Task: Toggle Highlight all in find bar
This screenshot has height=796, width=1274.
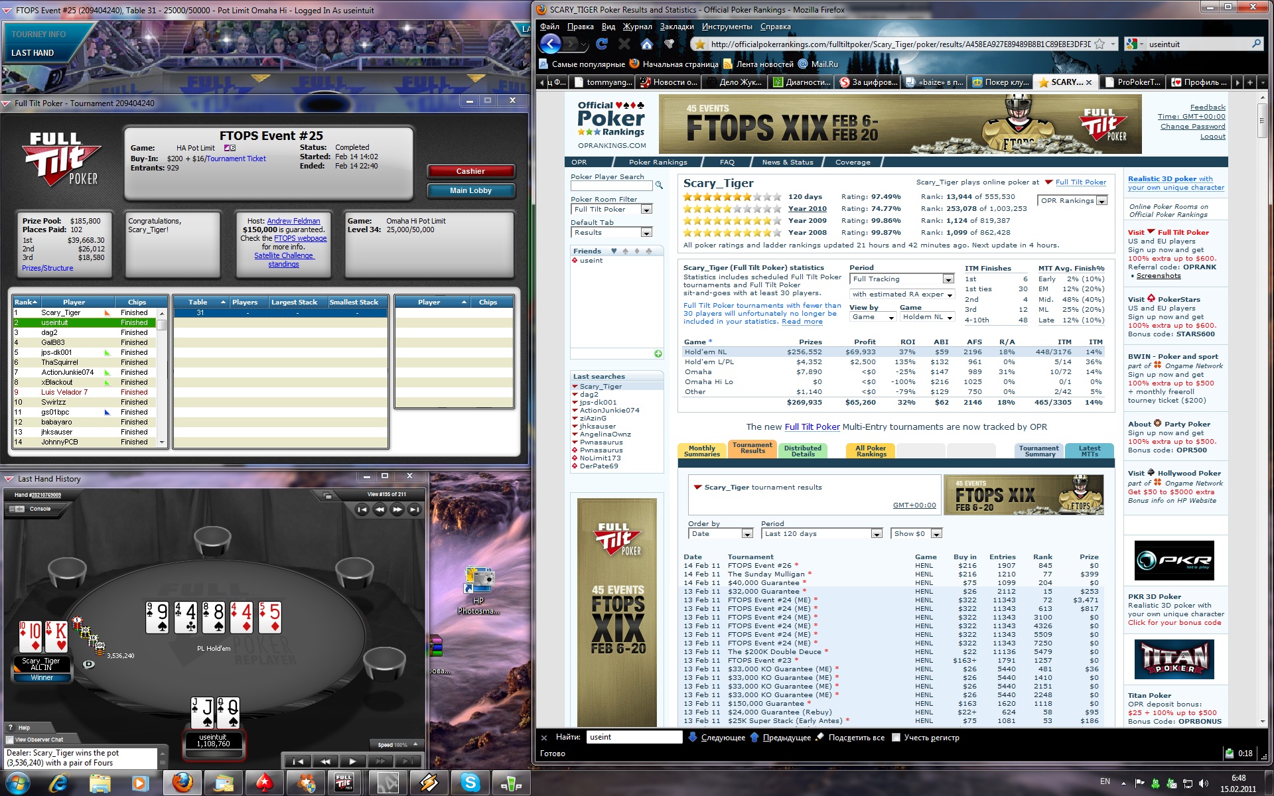Action: 856,737
